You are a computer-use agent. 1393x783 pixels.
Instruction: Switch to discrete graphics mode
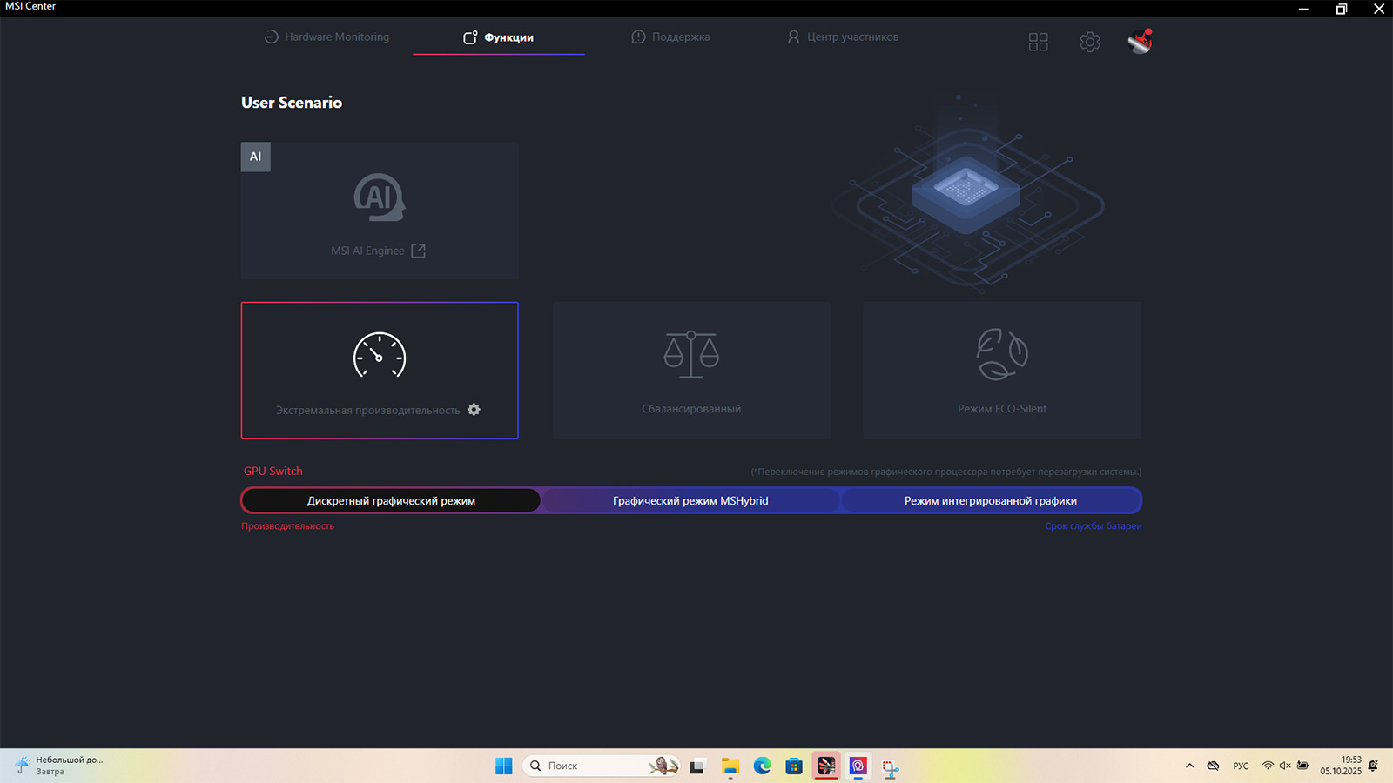click(391, 500)
